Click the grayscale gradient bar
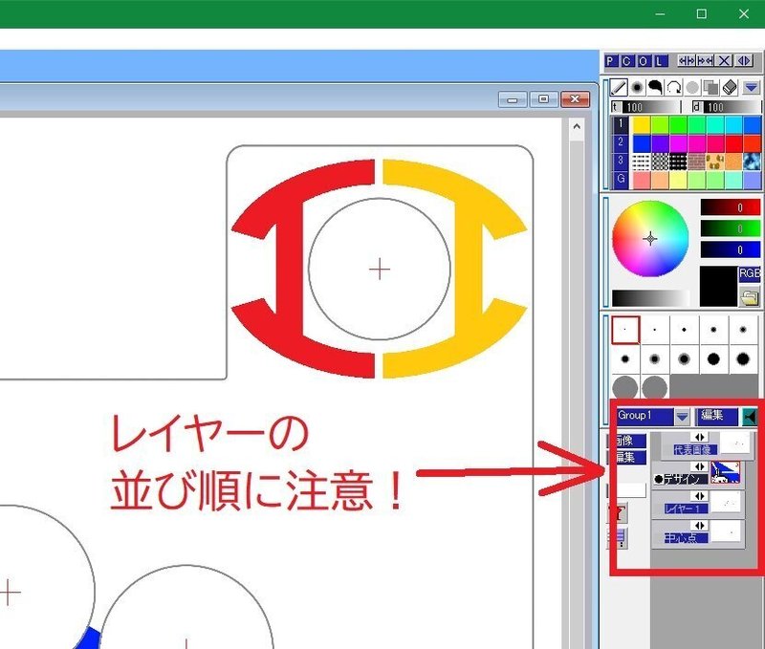 point(651,298)
